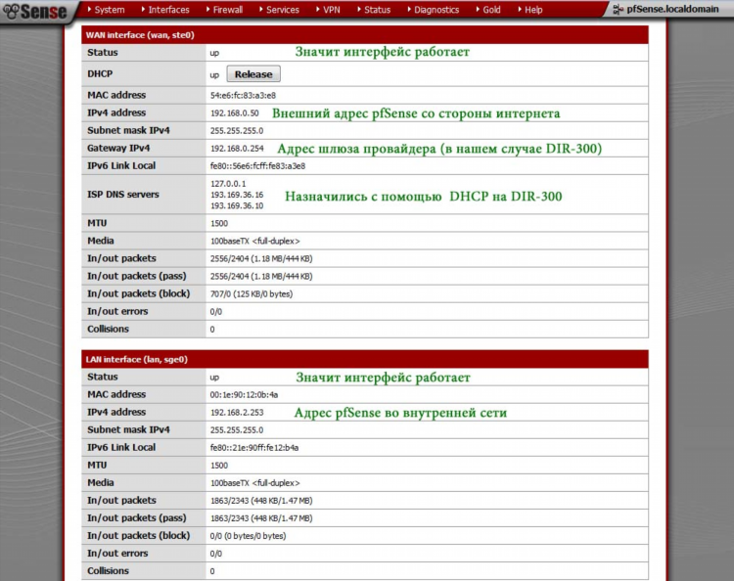Click the ISP DNS servers label

[123, 194]
